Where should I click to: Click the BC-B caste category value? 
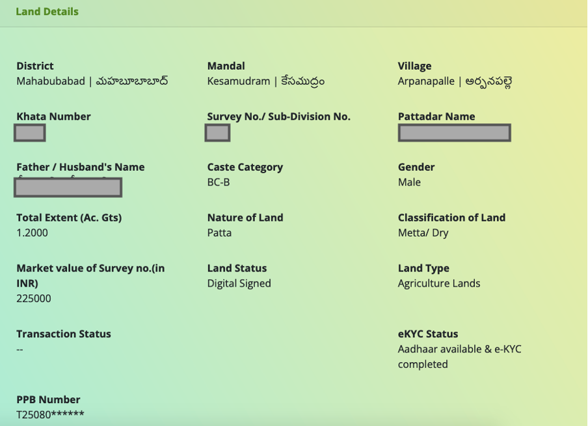(219, 182)
